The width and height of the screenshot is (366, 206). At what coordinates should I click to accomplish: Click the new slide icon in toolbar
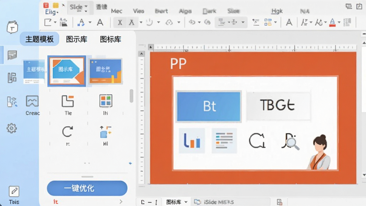(x=48, y=23)
